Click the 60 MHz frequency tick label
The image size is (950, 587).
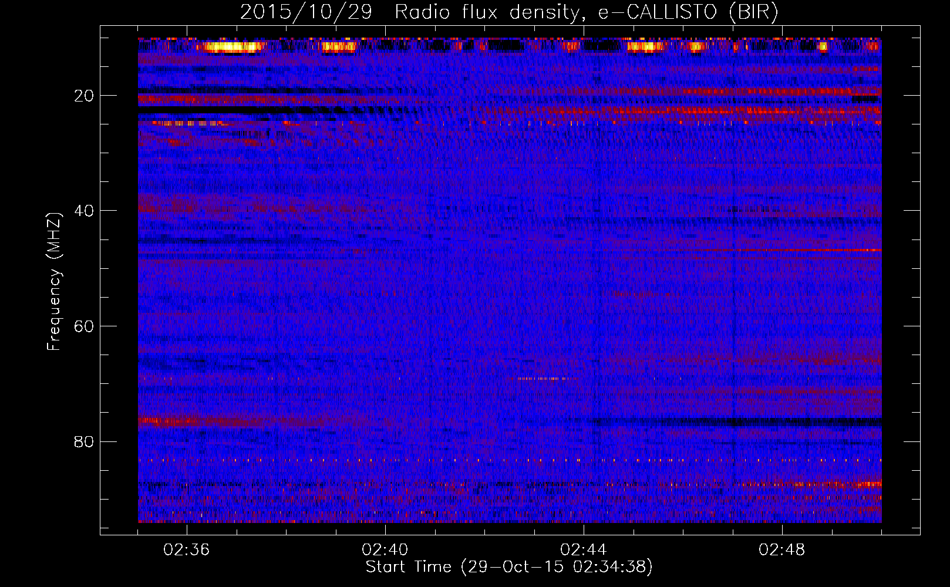pyautogui.click(x=85, y=326)
